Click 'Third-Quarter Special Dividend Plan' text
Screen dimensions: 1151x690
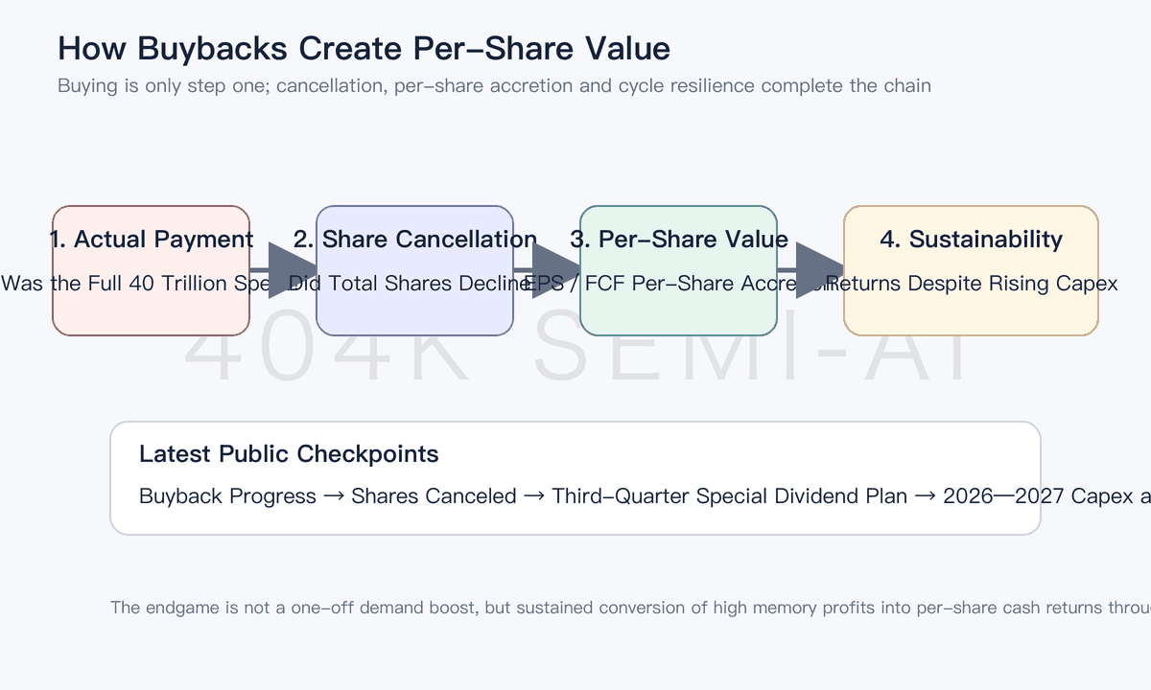(x=729, y=496)
